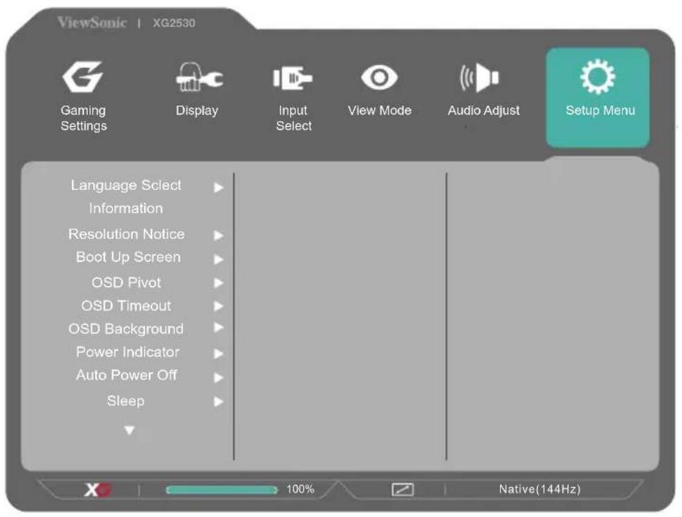The height and width of the screenshot is (517, 682).
Task: Show more items with down arrow
Action: 129,430
